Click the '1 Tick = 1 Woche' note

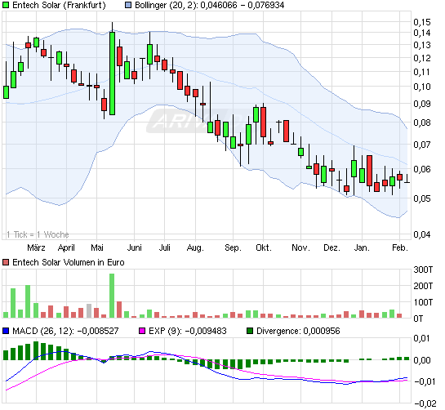[38, 234]
